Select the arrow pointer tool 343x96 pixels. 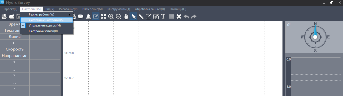pos(134,16)
